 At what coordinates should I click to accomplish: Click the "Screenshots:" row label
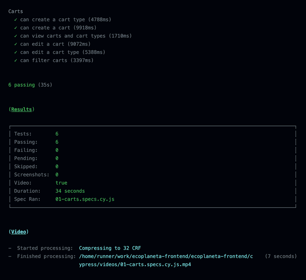click(32, 174)
